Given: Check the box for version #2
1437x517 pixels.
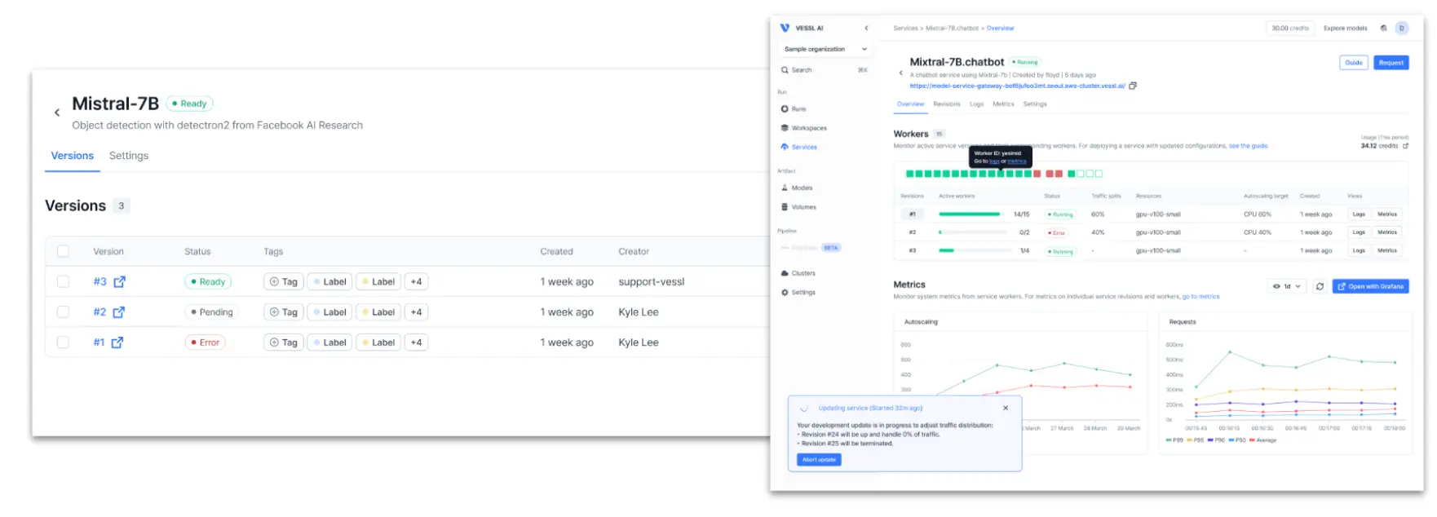Looking at the screenshot, I should click(63, 312).
